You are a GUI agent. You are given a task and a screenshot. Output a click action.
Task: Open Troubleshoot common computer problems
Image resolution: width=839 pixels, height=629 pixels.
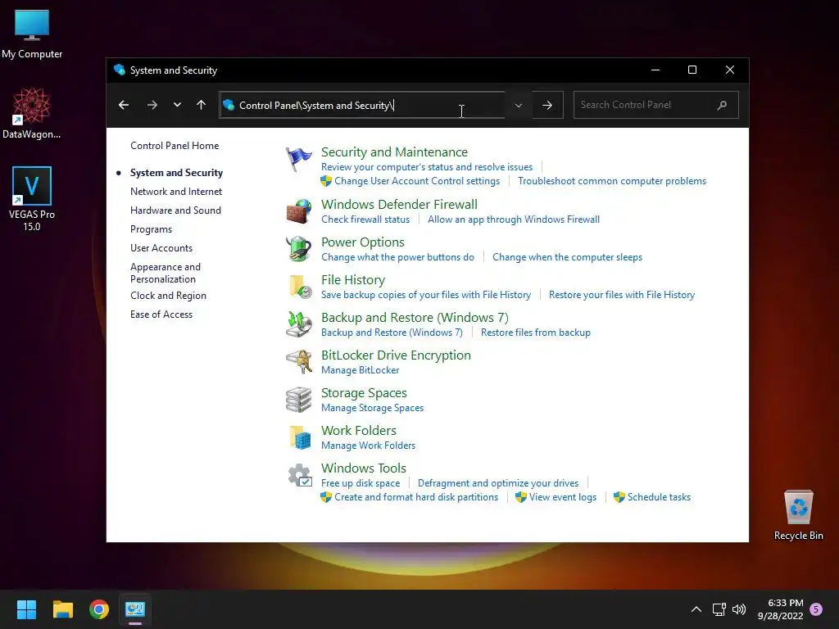611,181
